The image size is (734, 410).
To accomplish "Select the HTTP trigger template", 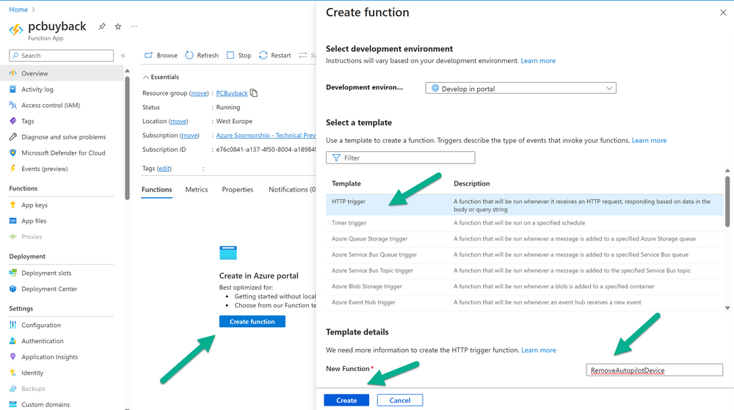I will click(525, 205).
